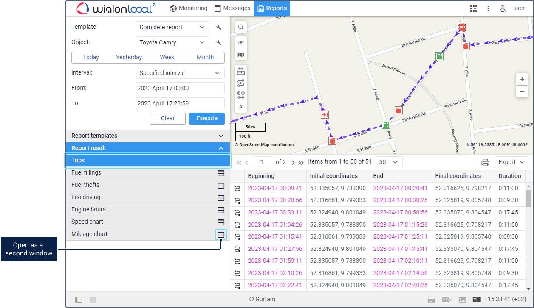The image size is (534, 308).
Task: Click the results table vertical scrollbar thumb
Action: (528, 198)
